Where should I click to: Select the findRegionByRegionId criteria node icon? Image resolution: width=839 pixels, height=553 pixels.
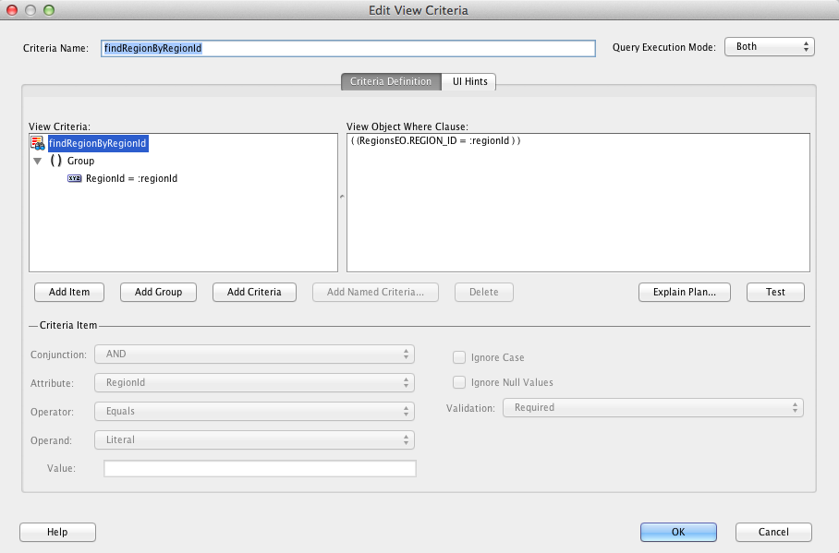click(39, 143)
